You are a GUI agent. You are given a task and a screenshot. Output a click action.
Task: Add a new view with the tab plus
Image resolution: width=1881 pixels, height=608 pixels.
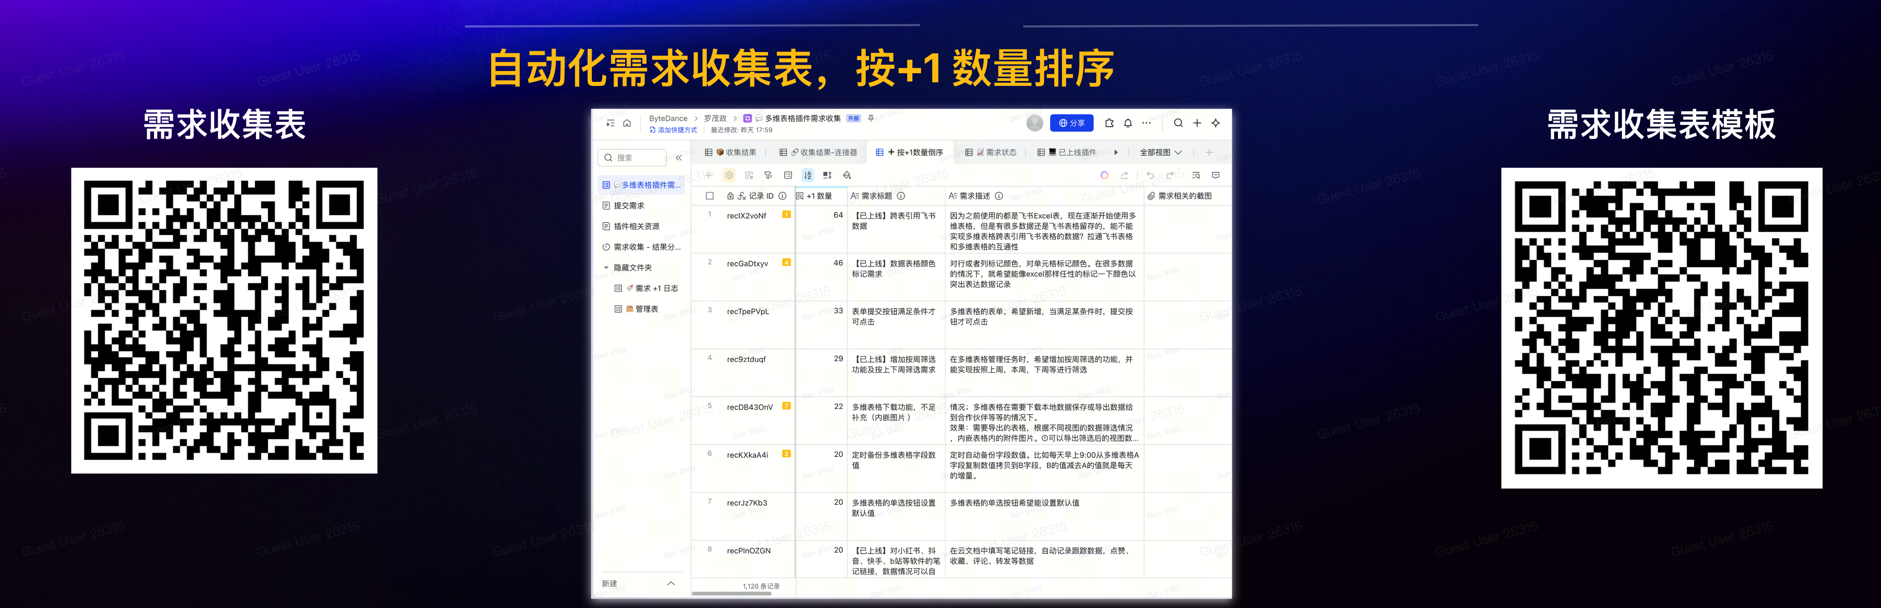[1209, 152]
